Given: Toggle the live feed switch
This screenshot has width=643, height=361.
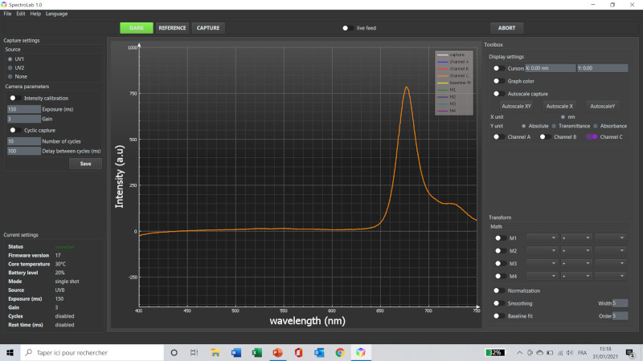Looking at the screenshot, I should [346, 27].
